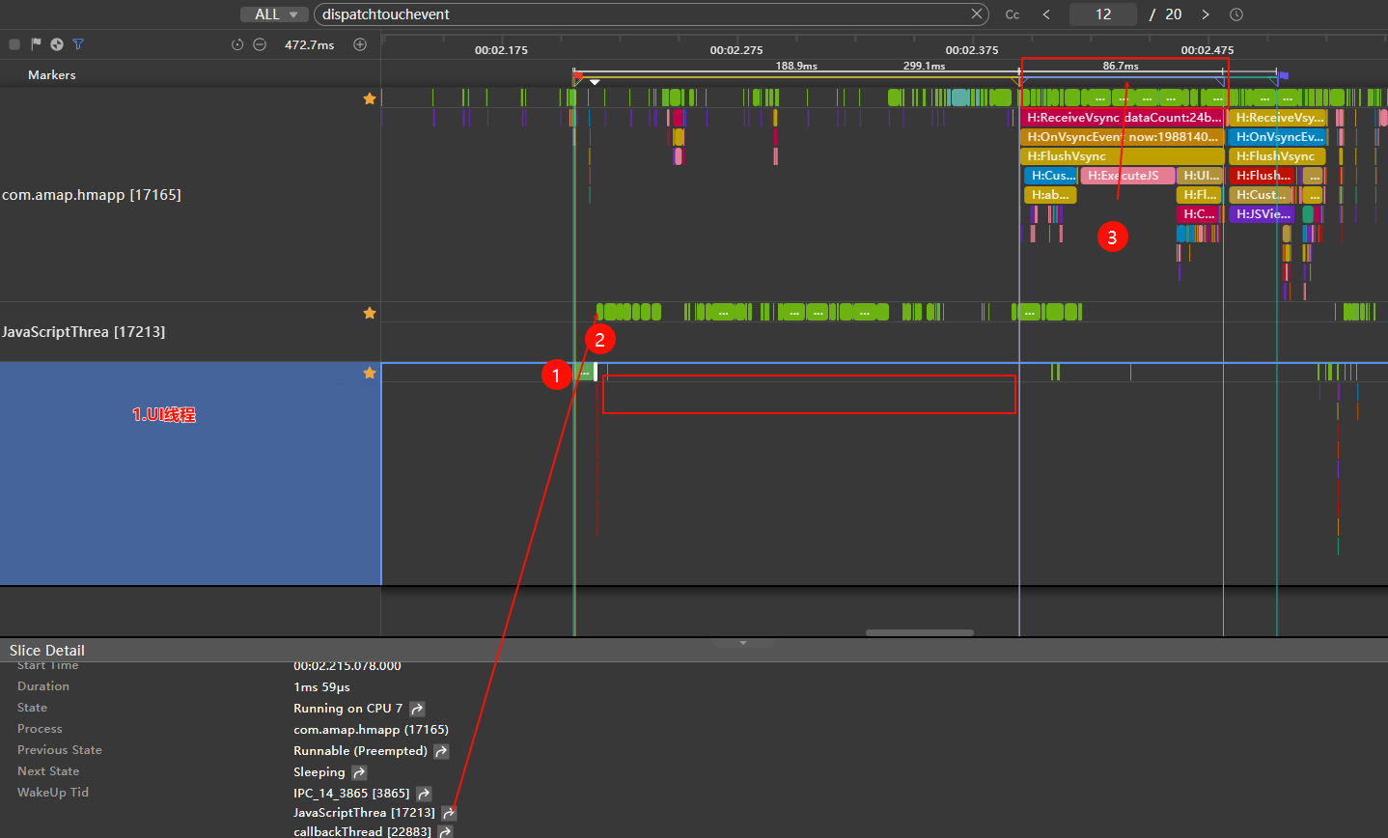Open the clock history icon beside search
The height and width of the screenshot is (838, 1388).
1236,14
